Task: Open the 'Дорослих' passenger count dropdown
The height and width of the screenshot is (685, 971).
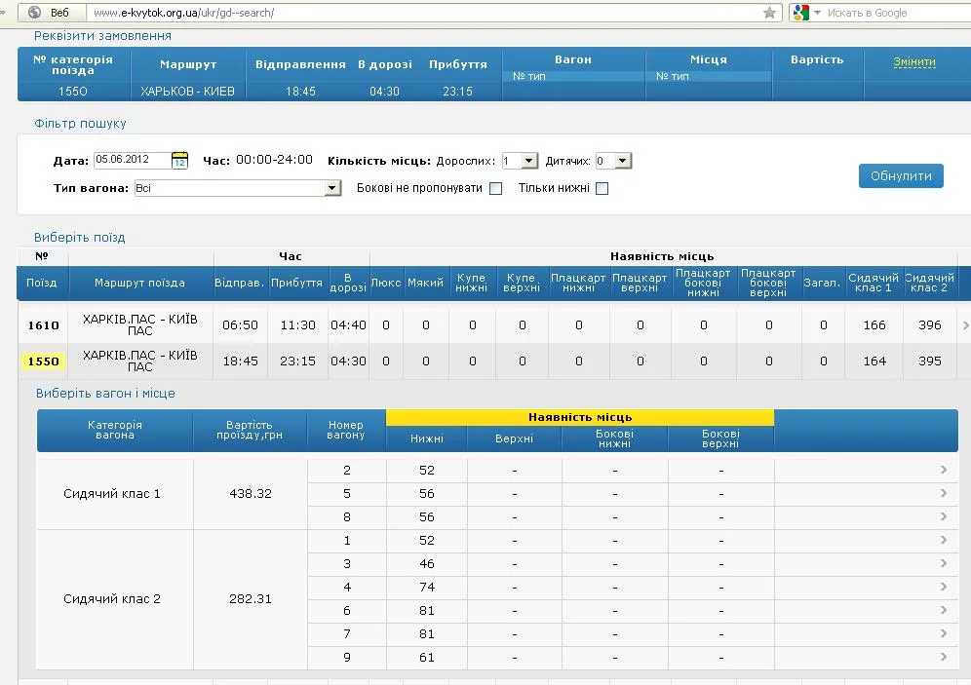Action: point(528,161)
